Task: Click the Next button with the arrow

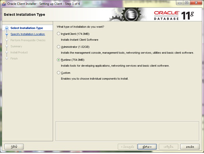Action: point(147,147)
